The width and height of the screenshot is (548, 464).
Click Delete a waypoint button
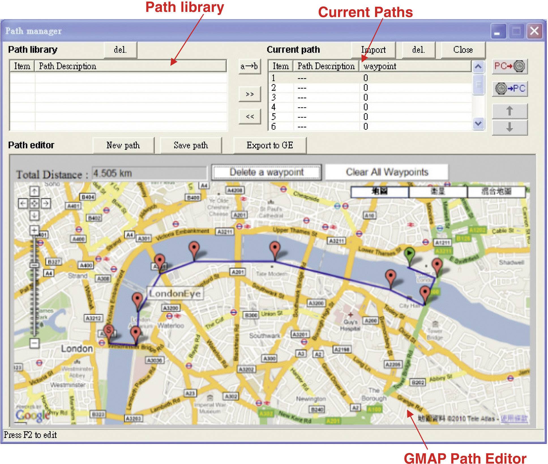(266, 172)
